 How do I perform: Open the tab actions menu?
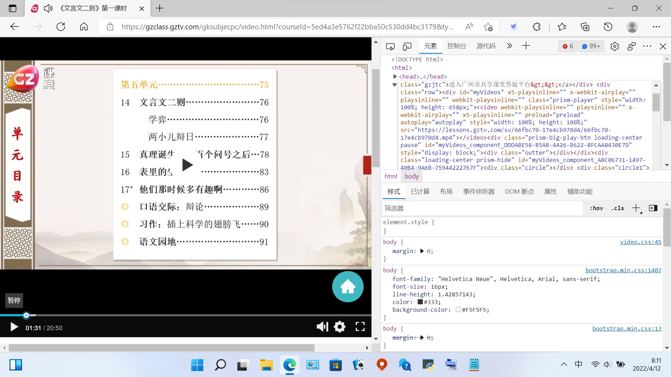[13, 8]
